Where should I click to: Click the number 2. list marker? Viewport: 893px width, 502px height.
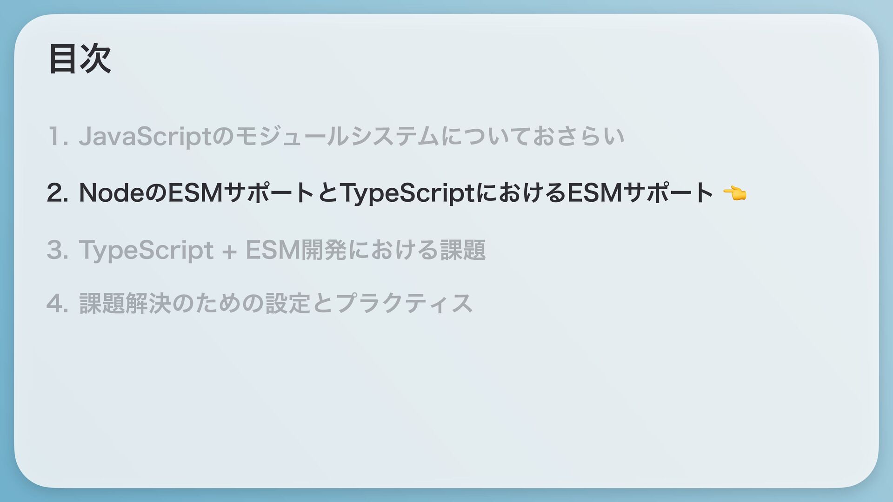click(58, 193)
